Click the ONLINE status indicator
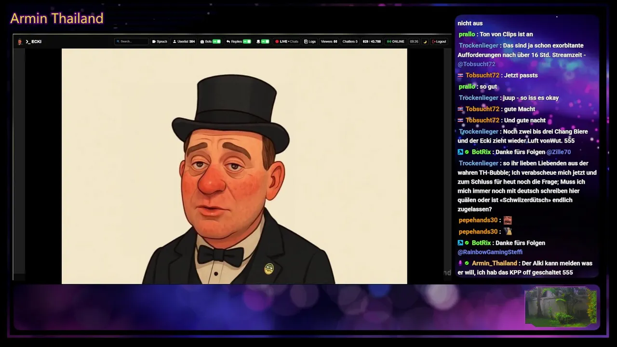Screen dimensions: 617x347 (x=396, y=41)
